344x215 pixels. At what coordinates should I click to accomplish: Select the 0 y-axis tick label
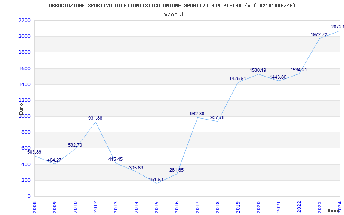(29, 197)
